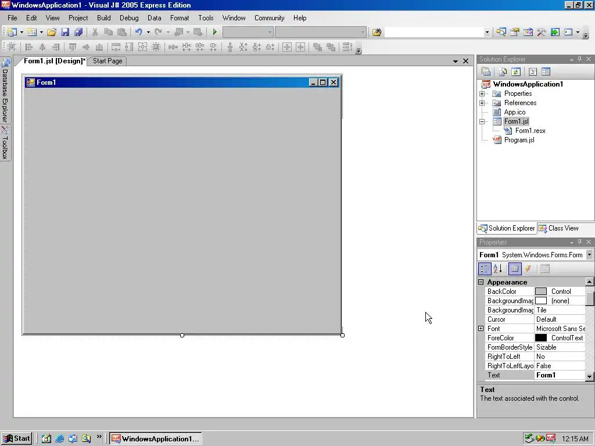This screenshot has height=446, width=595.
Task: Expand the References node
Action: click(x=482, y=103)
